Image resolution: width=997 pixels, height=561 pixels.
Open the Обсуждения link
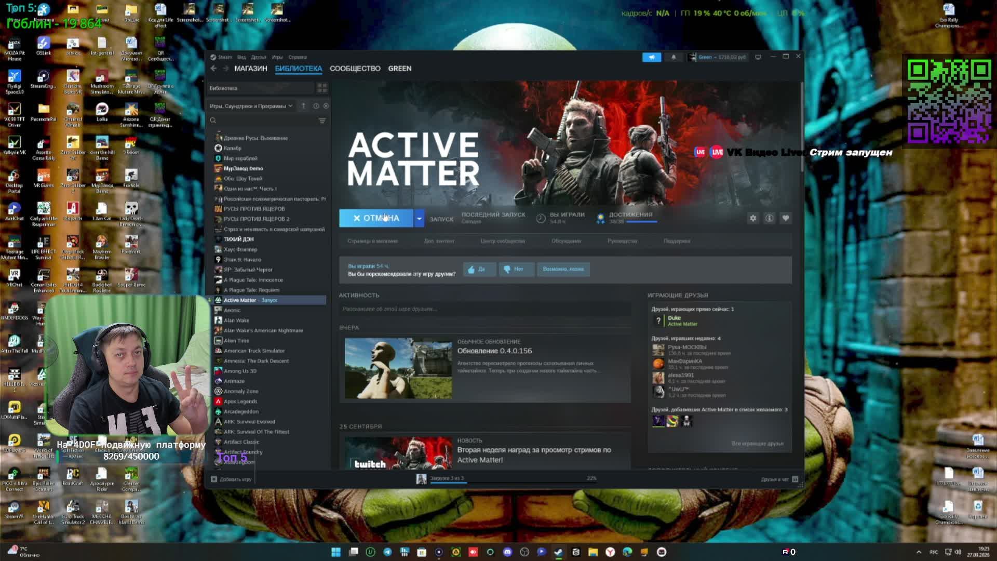[x=566, y=241]
